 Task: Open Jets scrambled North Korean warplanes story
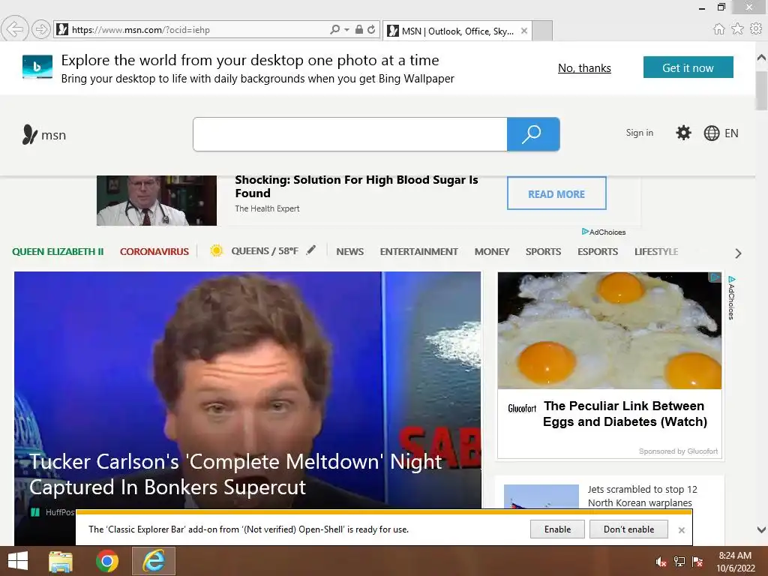[642, 496]
